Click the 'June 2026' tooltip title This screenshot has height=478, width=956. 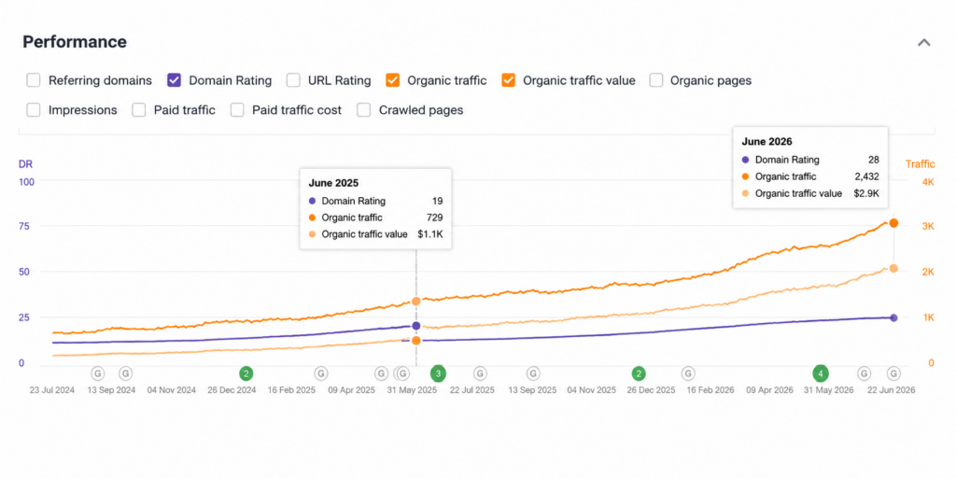click(x=767, y=141)
